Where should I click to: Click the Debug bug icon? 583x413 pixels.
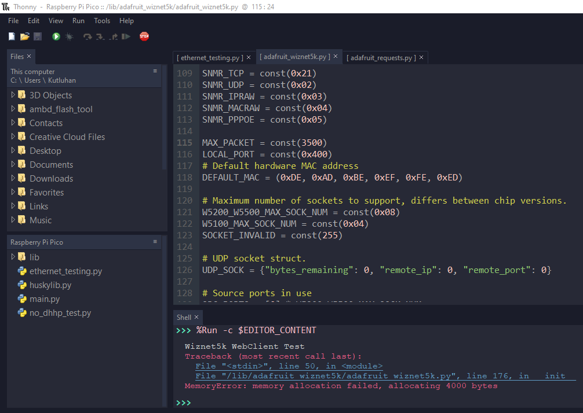(70, 36)
